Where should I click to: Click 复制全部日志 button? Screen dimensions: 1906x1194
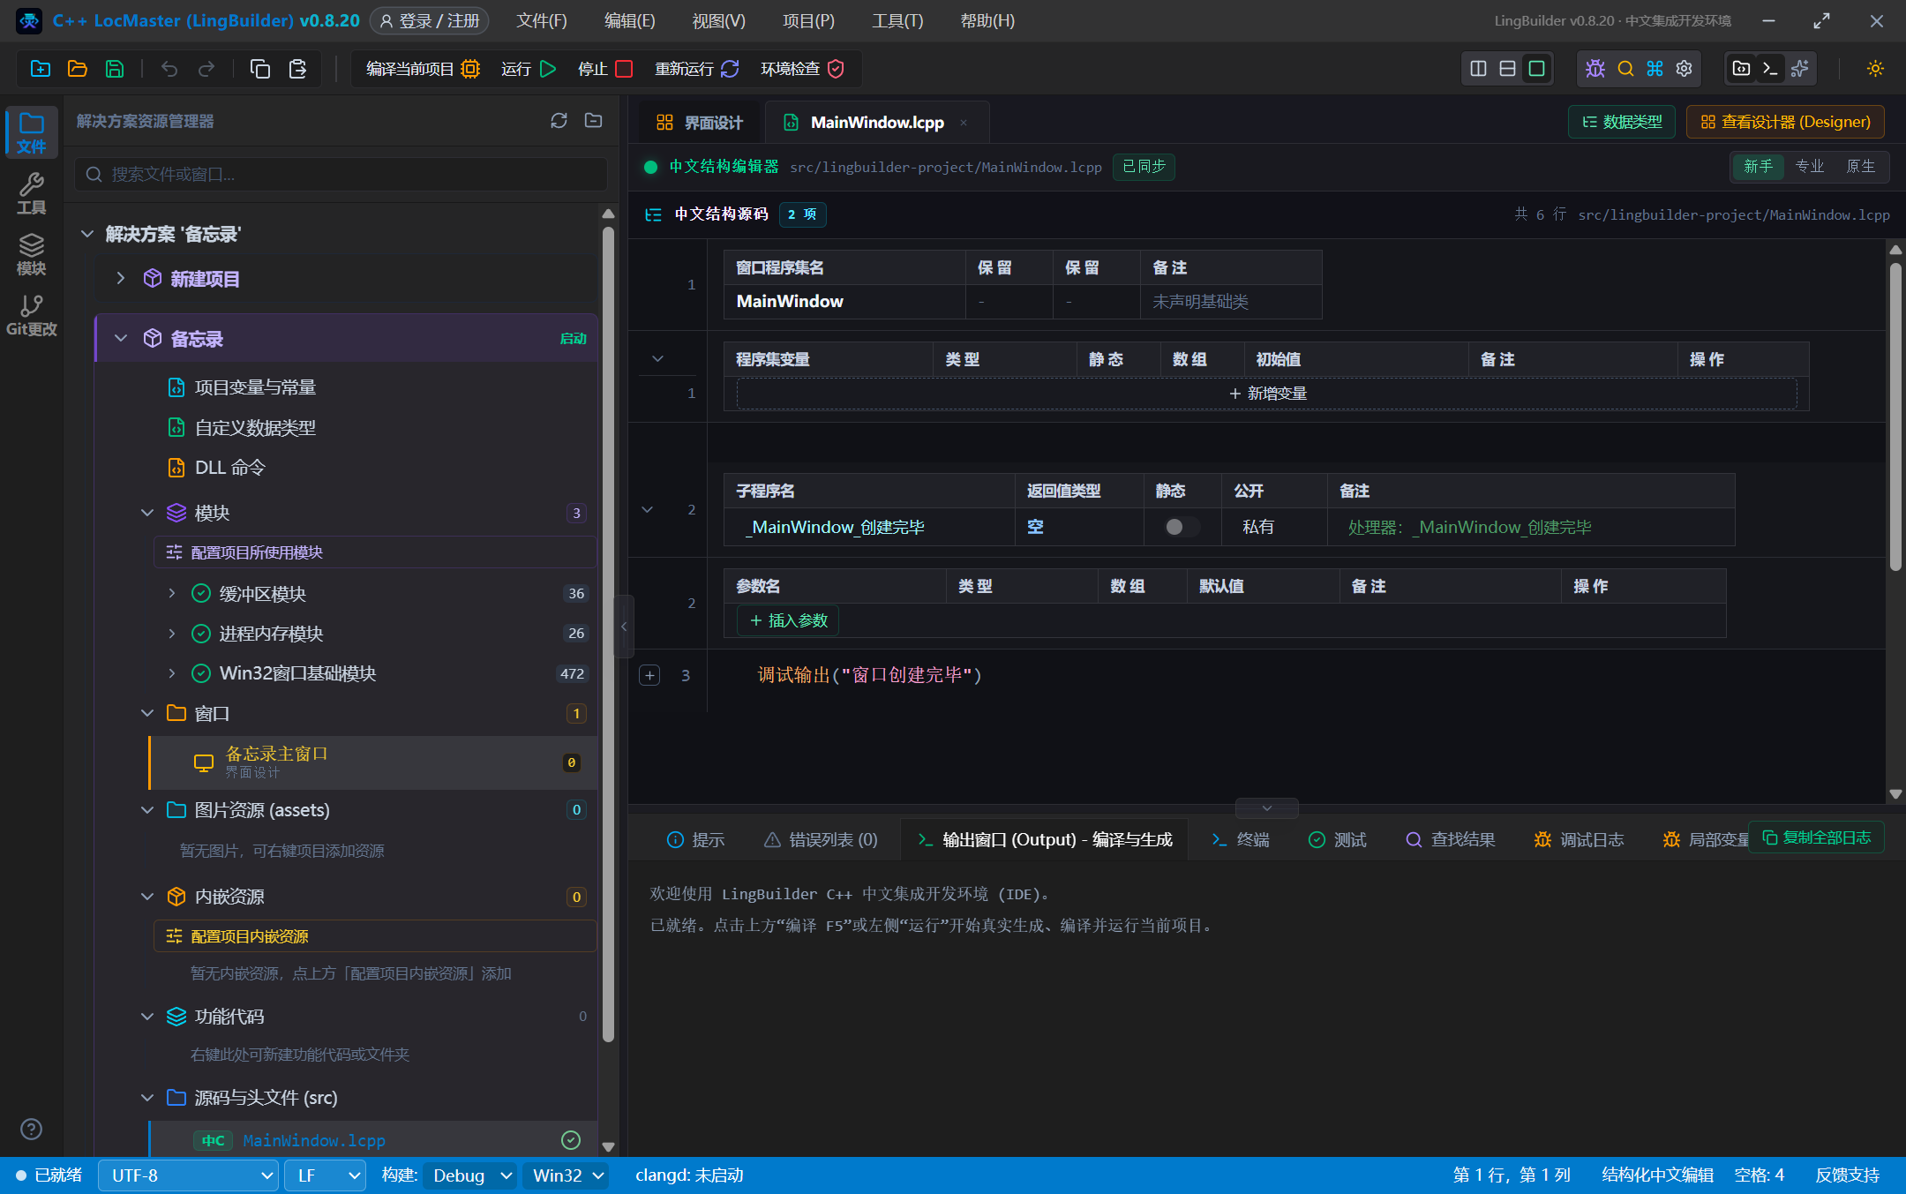pos(1816,837)
